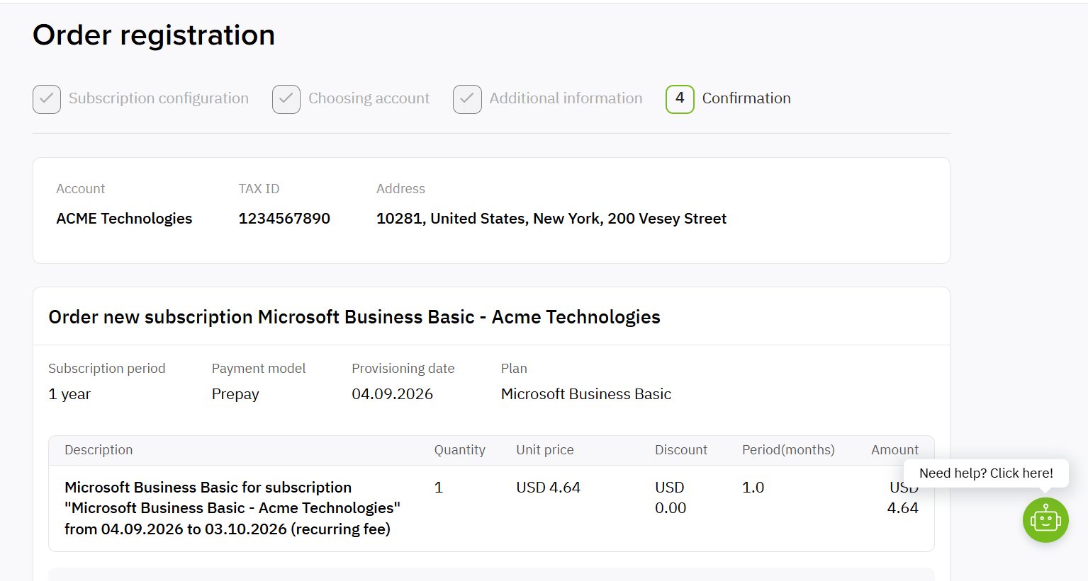Click the Additional information checkmark step icon
Screen dimensions: 1088x581
(467, 99)
